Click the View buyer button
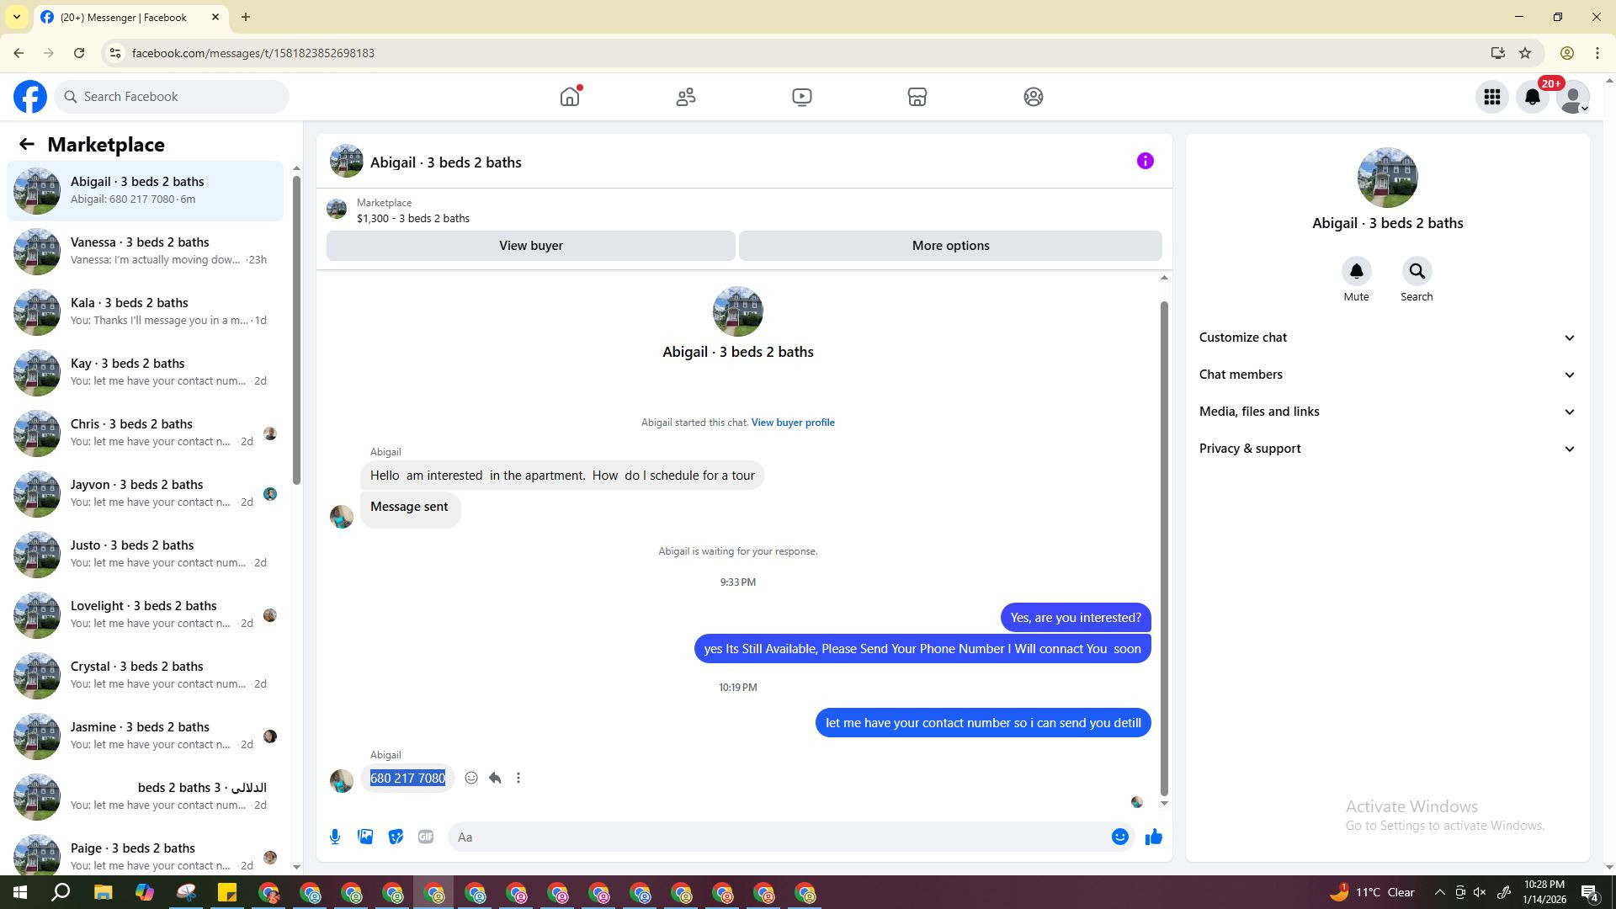 point(530,246)
